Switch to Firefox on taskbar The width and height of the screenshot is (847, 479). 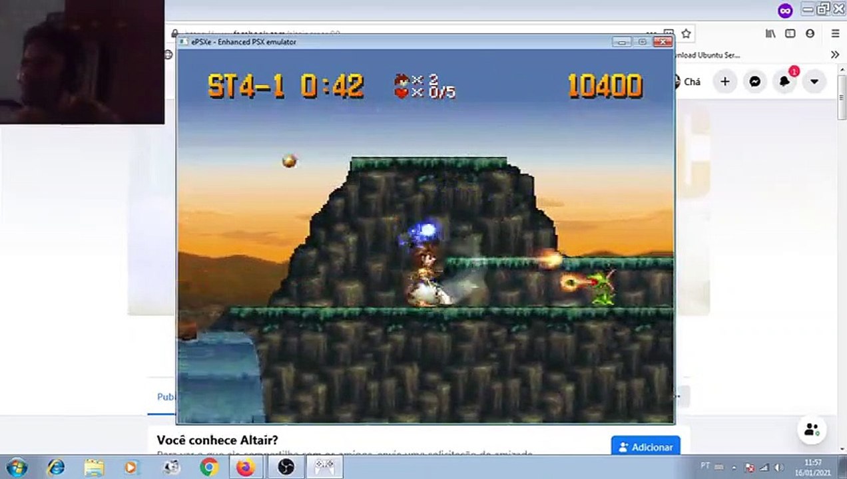[x=246, y=467]
